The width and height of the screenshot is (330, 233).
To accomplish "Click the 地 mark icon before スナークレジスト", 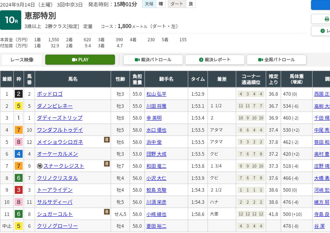I will pos(40,166).
